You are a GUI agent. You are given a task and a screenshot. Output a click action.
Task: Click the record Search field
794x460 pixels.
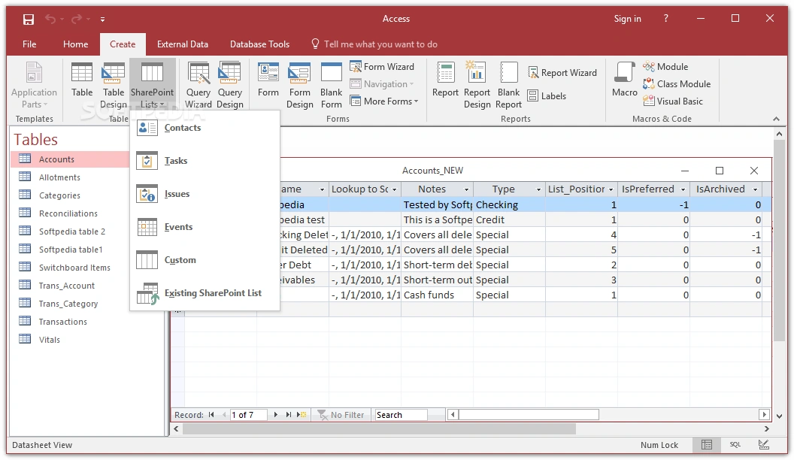401,415
